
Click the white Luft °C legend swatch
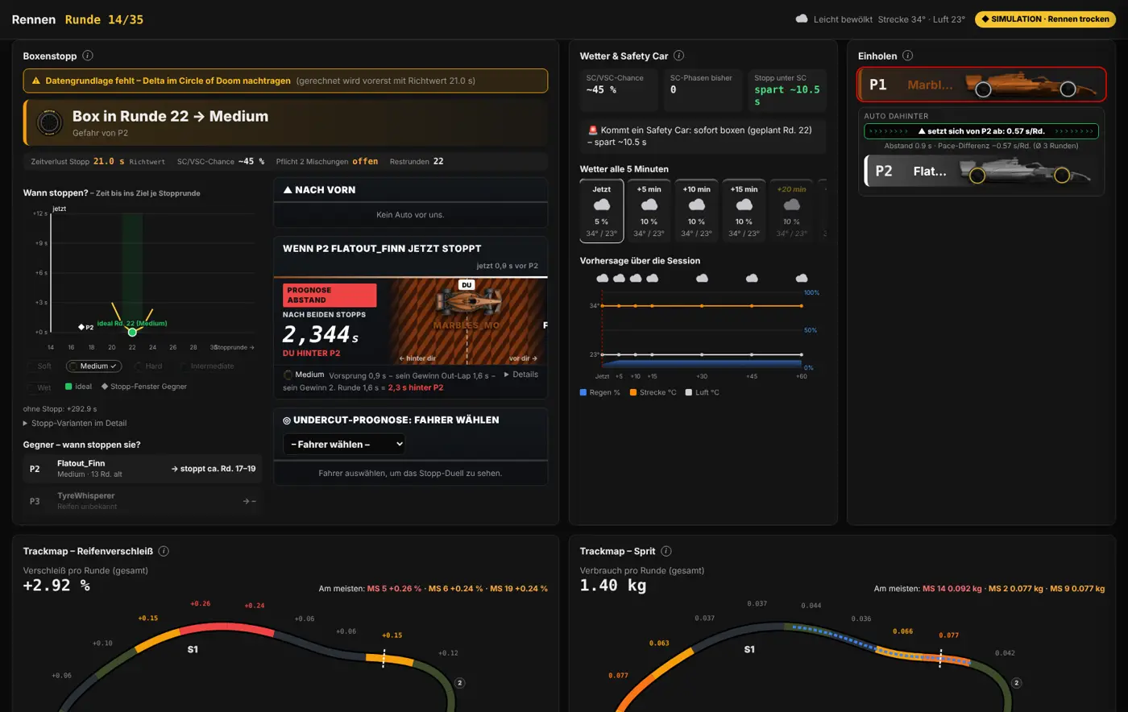pyautogui.click(x=688, y=392)
